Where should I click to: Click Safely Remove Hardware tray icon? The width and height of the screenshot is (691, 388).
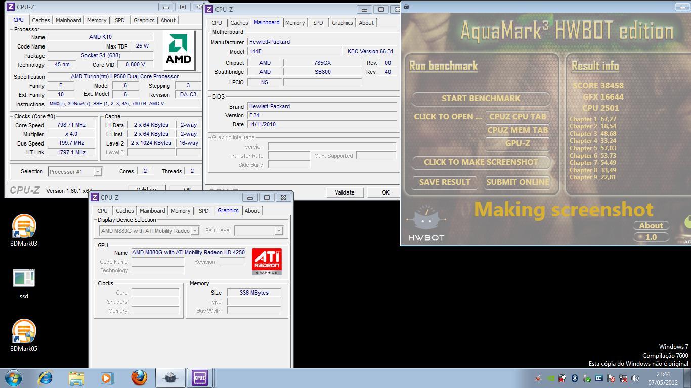pos(587,378)
